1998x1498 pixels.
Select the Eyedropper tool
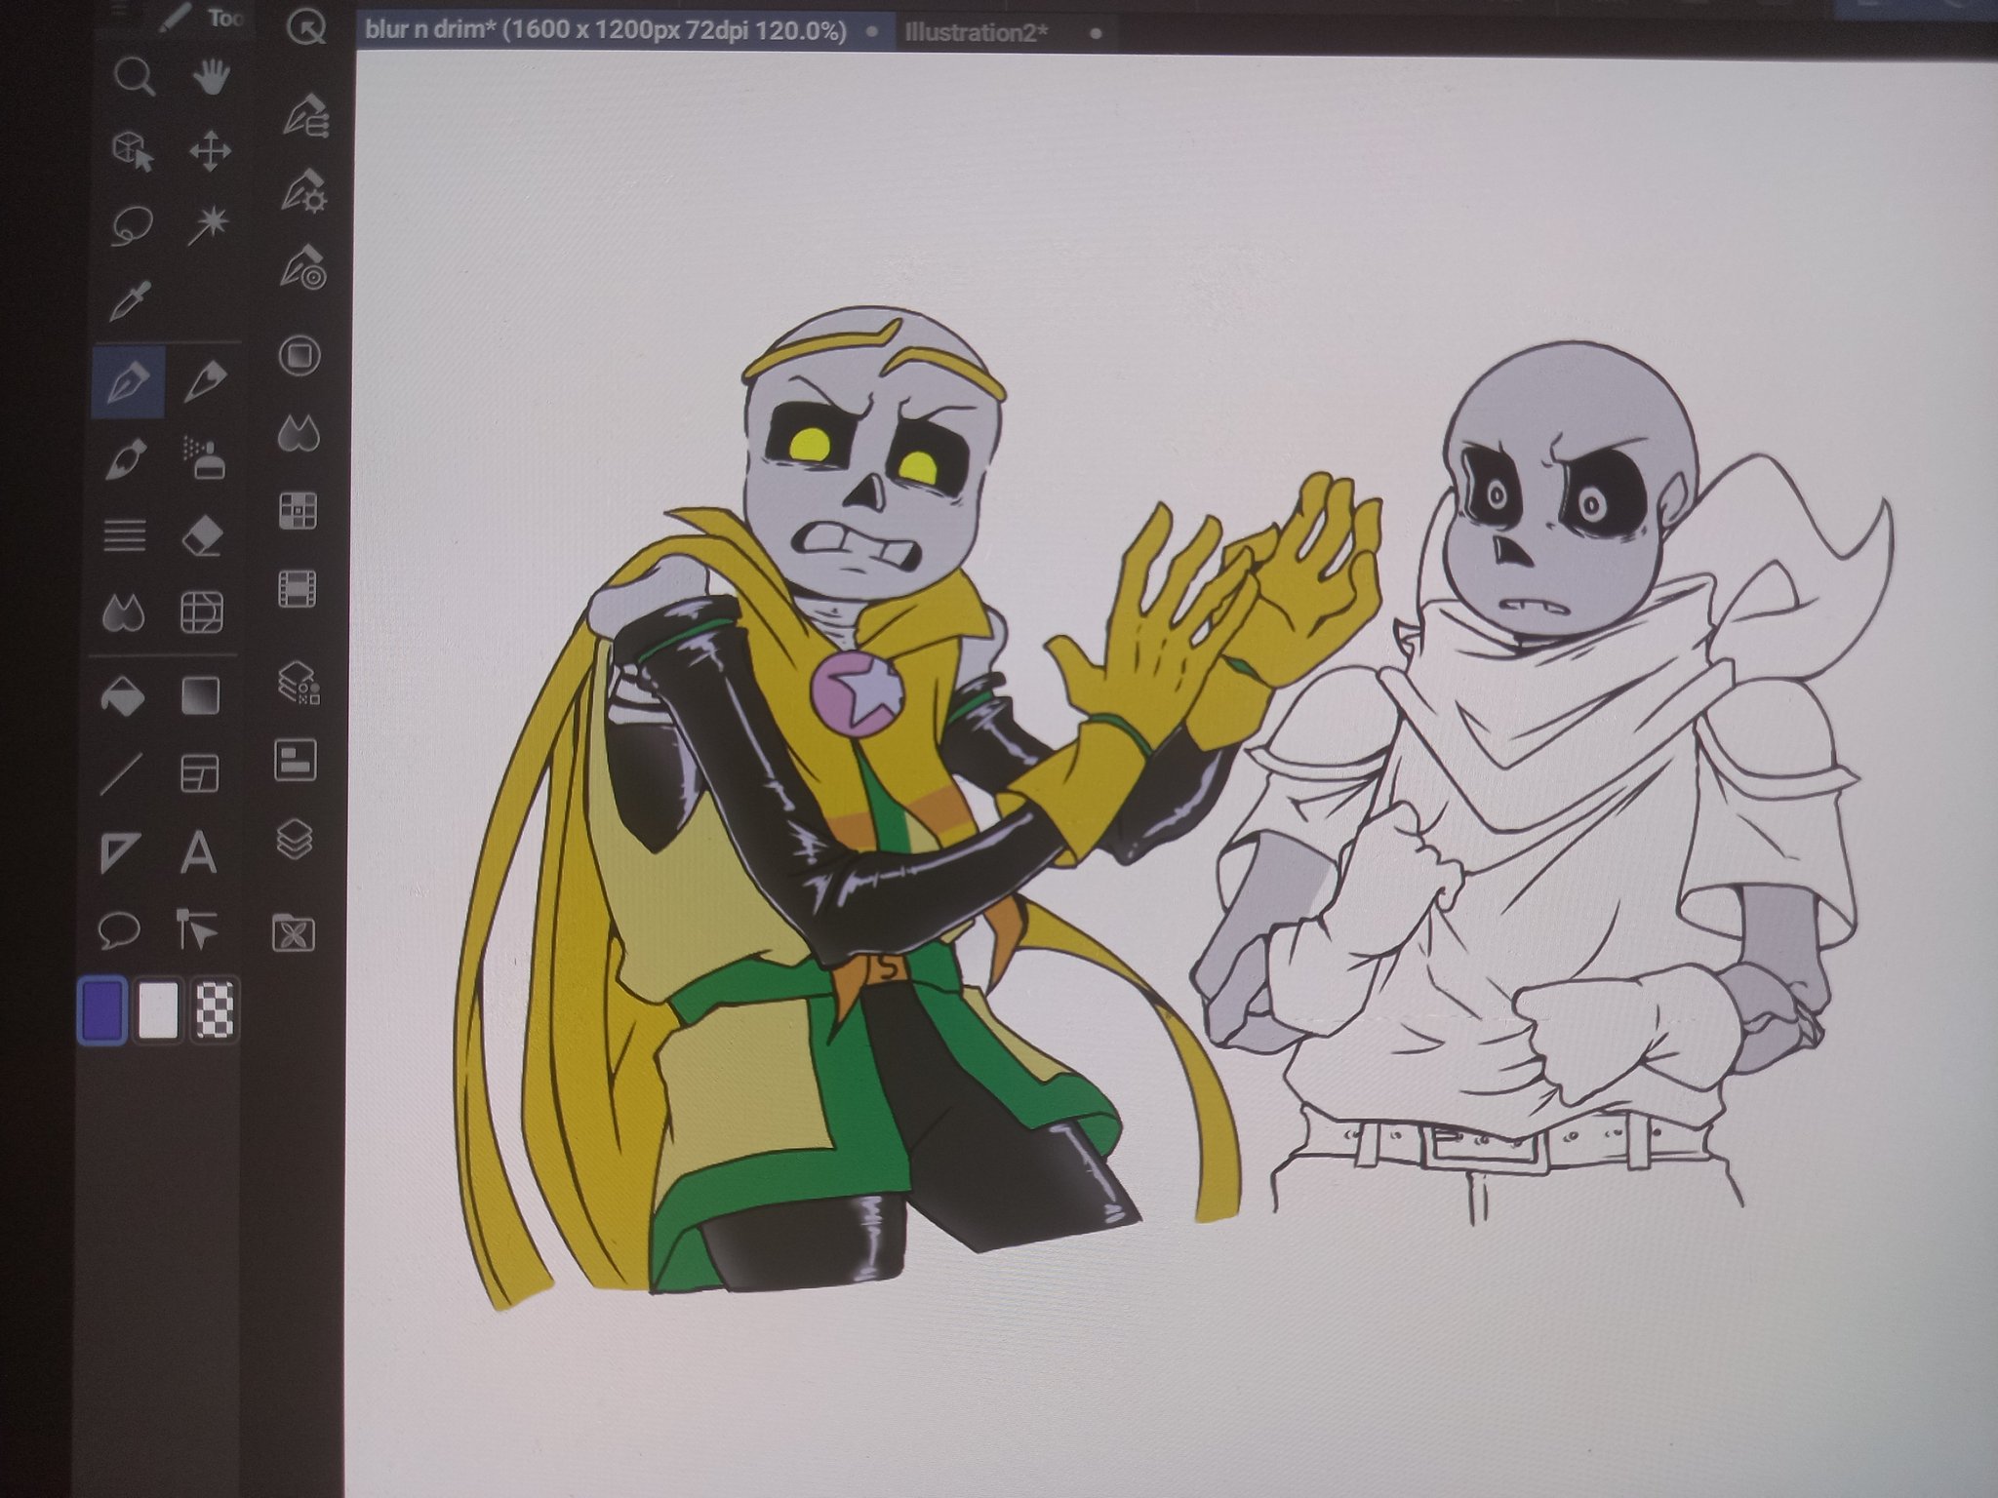click(x=129, y=301)
